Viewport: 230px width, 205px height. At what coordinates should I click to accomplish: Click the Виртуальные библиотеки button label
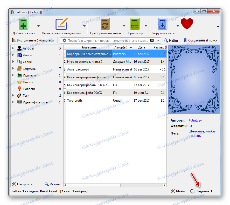[x=35, y=40]
